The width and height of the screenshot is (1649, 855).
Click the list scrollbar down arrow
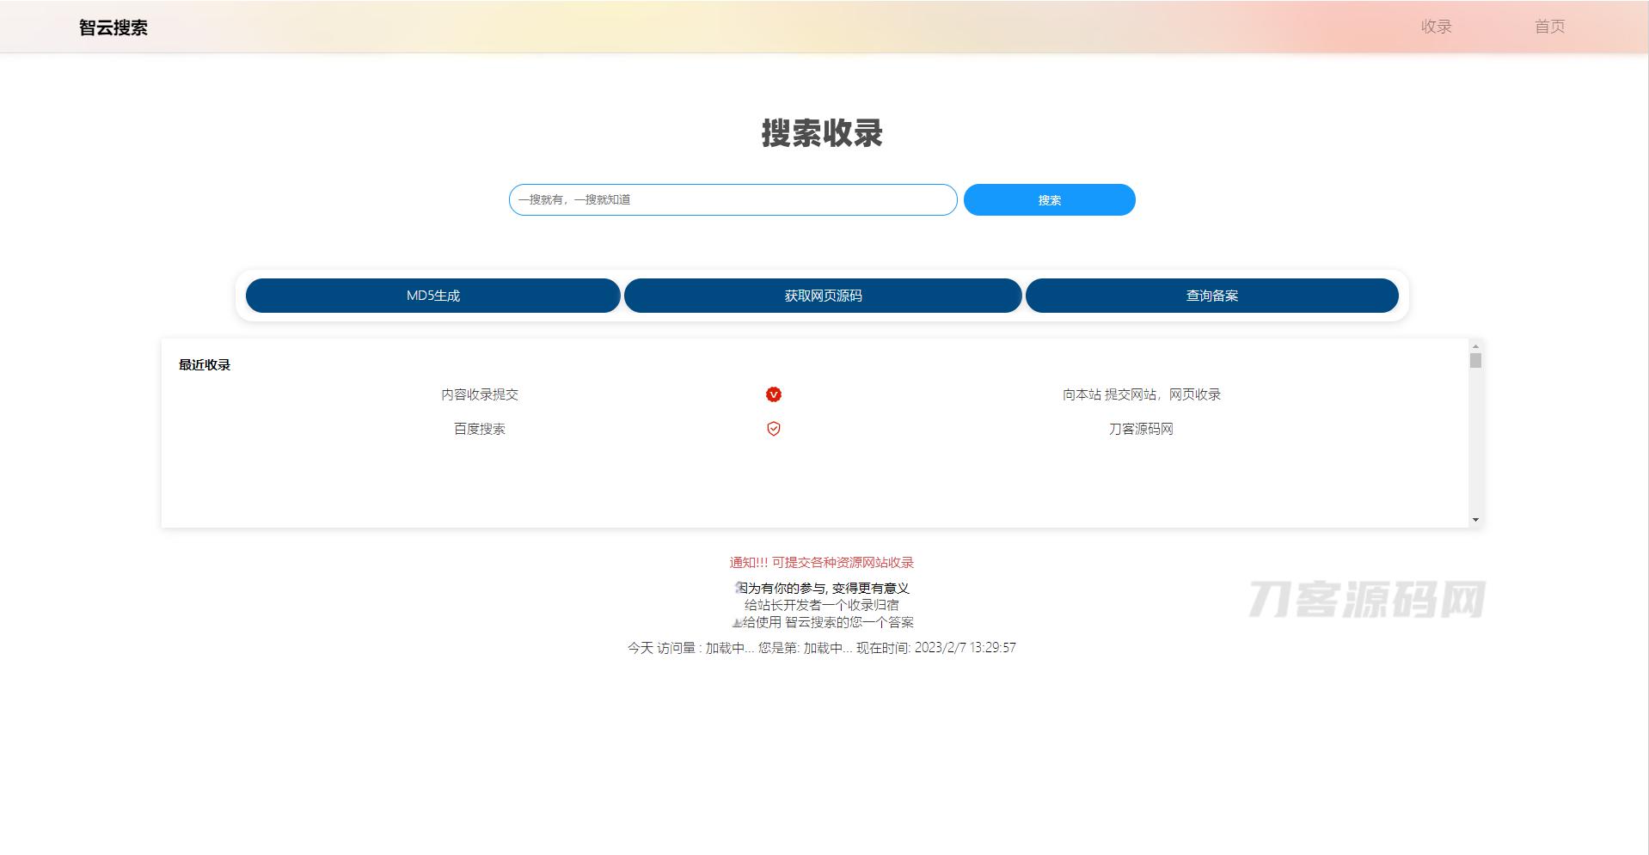tap(1475, 520)
